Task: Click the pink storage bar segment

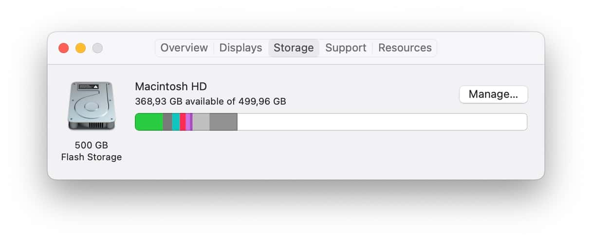Action: (188, 122)
